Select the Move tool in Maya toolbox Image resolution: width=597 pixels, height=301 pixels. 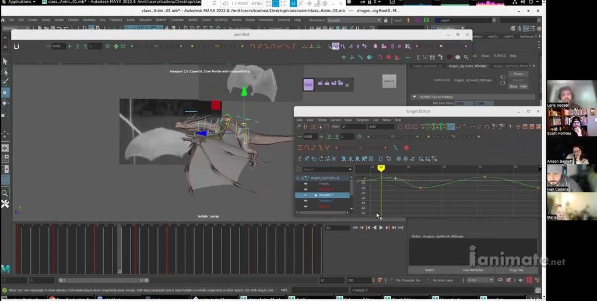(5, 93)
